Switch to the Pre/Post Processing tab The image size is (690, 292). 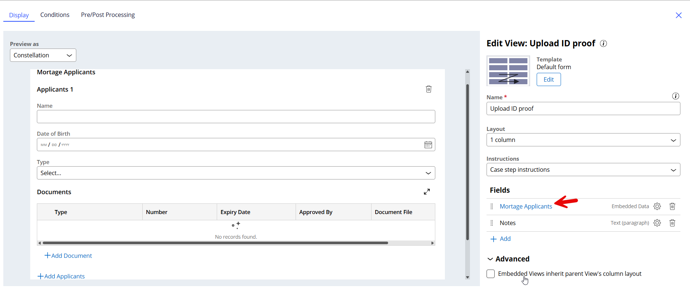(x=108, y=15)
